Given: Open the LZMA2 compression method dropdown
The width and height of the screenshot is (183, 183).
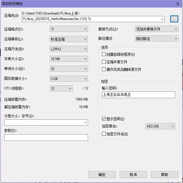Looking at the screenshot, I should click(69, 49).
